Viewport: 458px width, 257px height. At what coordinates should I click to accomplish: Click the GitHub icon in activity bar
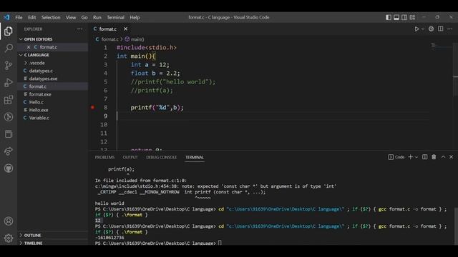coord(9,168)
